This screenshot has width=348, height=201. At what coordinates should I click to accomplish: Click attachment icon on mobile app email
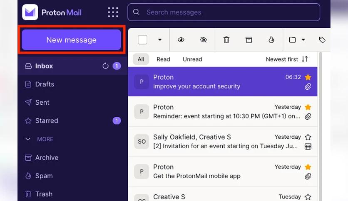[308, 176]
